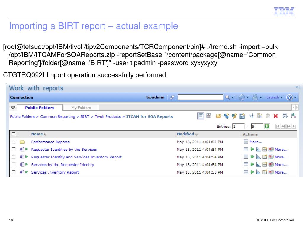Check the Services Inventory Report checkbox
303x227 pixels.
[x=14, y=172]
